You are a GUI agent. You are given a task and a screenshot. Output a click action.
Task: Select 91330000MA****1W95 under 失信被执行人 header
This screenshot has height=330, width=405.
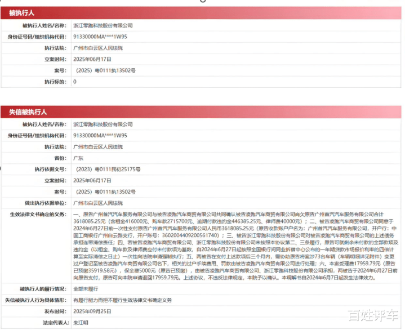tap(100, 136)
